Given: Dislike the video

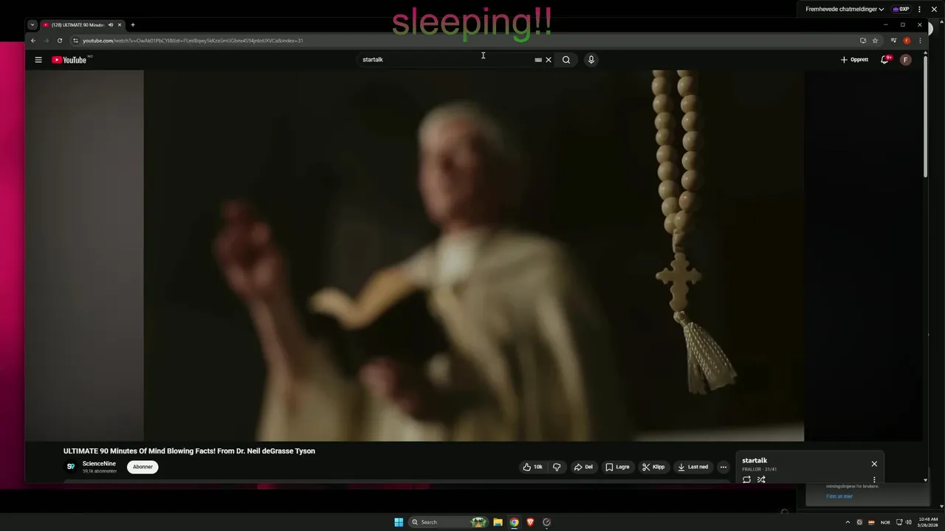Looking at the screenshot, I should 557,467.
